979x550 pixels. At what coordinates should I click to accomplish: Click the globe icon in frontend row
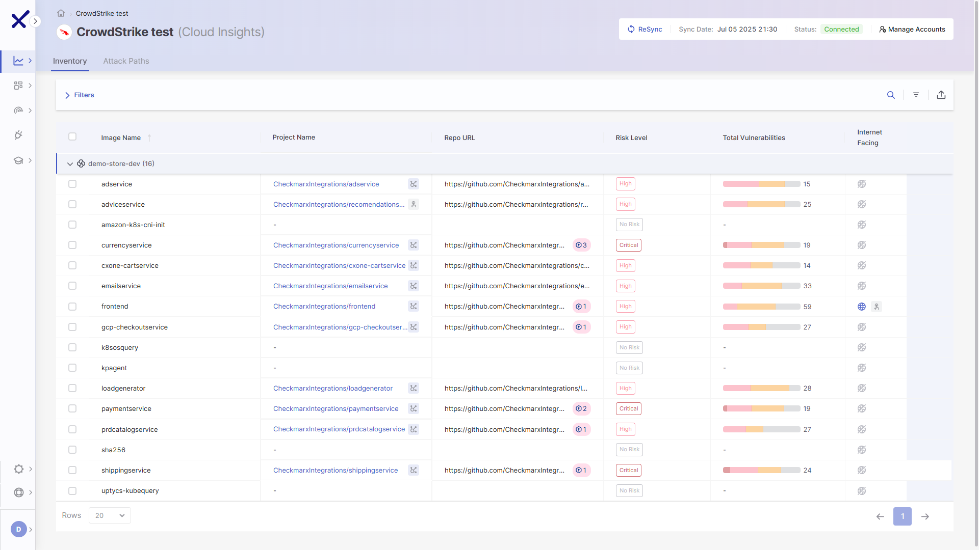click(x=862, y=307)
